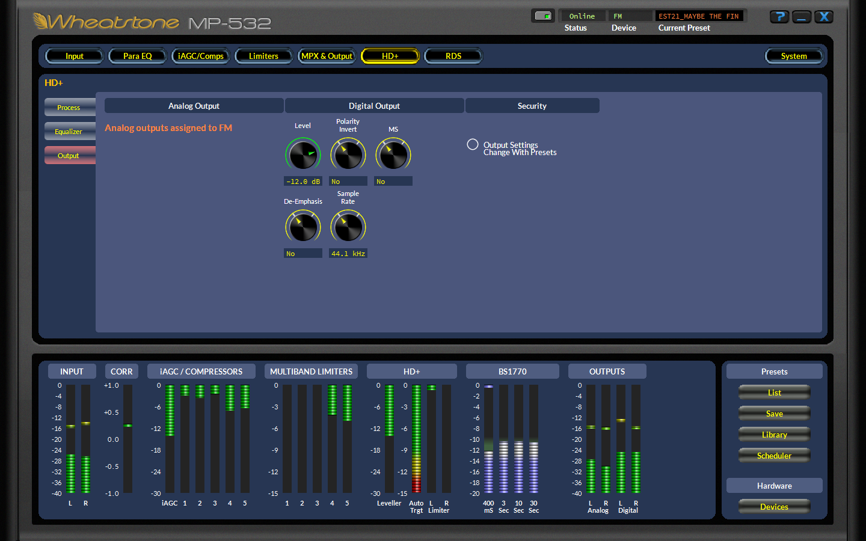Open the iAGC/Comps tab
This screenshot has height=541, width=866.
point(201,56)
